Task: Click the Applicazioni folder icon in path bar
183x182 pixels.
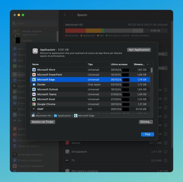Action: click(x=55, y=116)
